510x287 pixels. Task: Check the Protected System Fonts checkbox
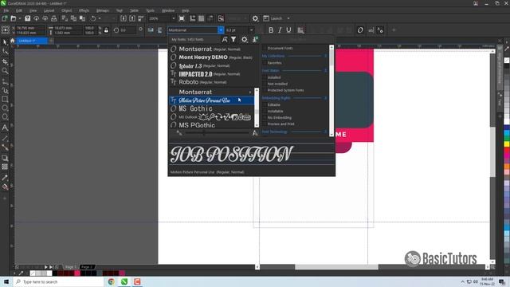coord(265,90)
